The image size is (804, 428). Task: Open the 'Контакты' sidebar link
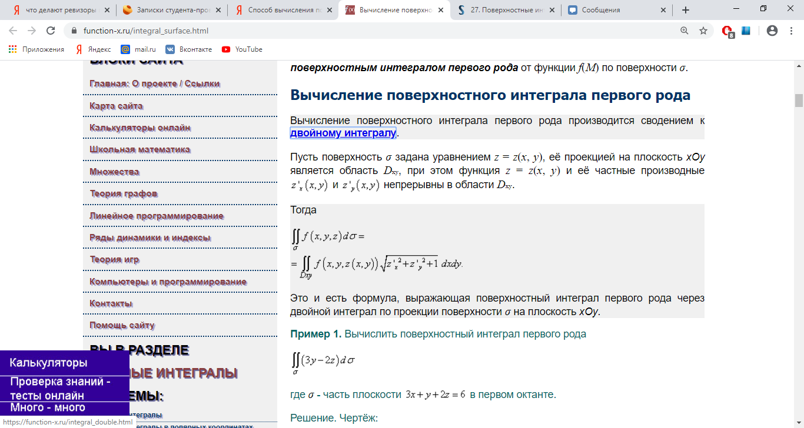coord(111,303)
